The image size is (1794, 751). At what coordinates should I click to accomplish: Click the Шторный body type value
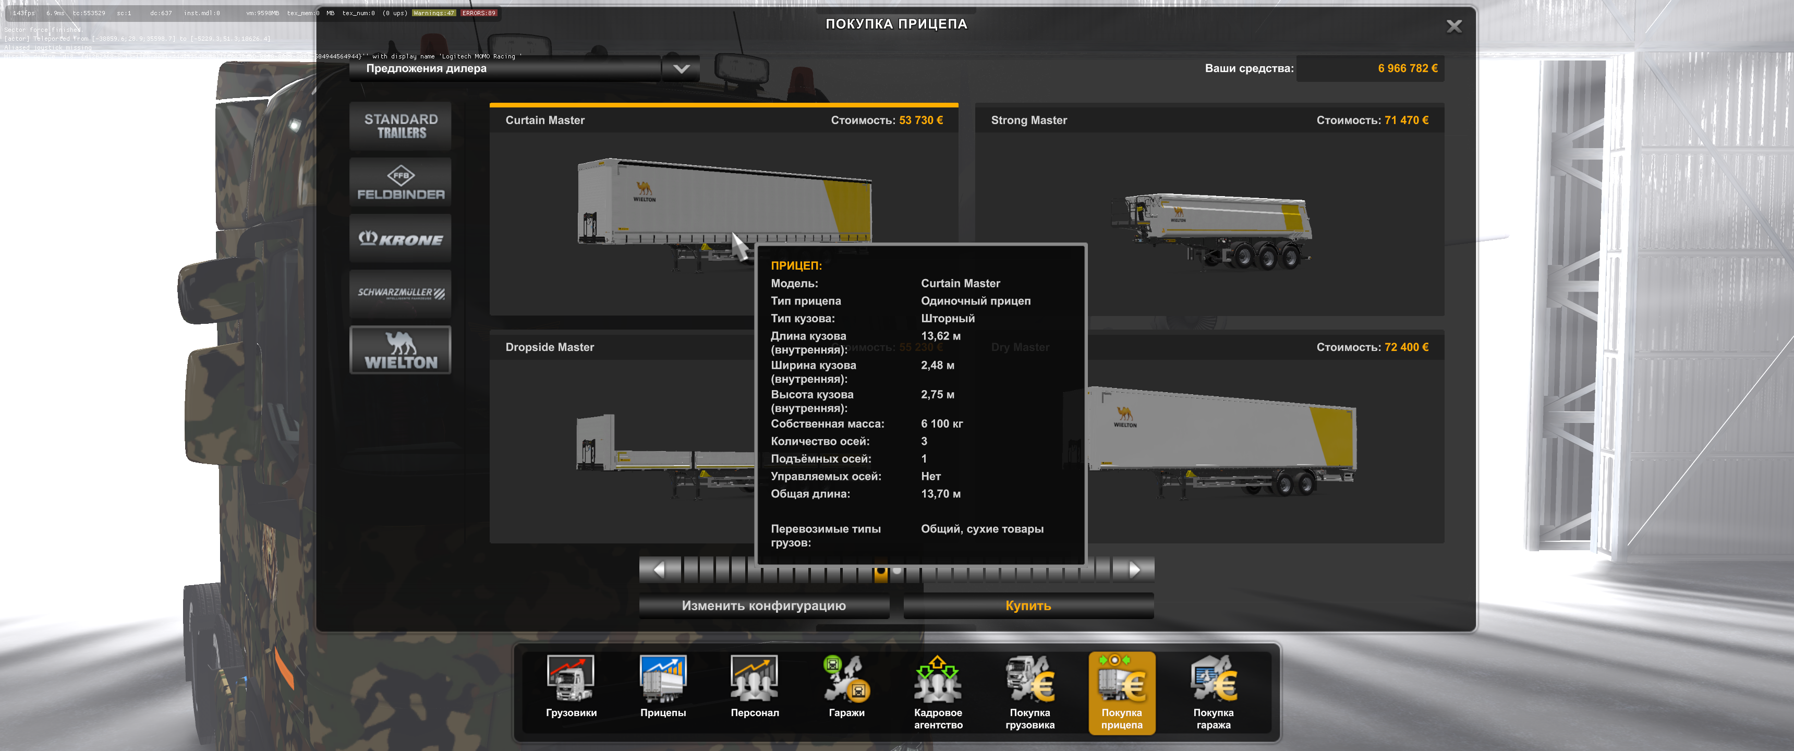coord(948,318)
